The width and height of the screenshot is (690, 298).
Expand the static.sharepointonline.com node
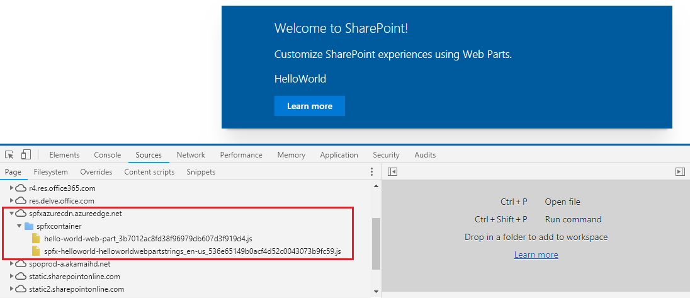tap(11, 277)
